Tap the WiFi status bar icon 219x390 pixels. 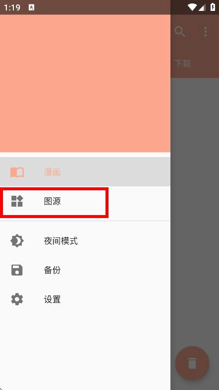(192, 7)
